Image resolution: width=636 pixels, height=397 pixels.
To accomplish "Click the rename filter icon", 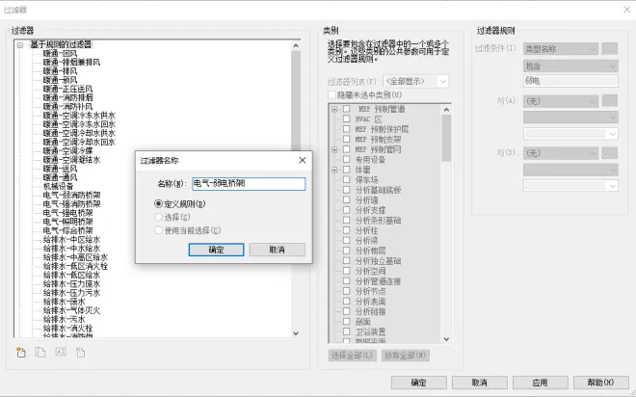I will 60,352.
